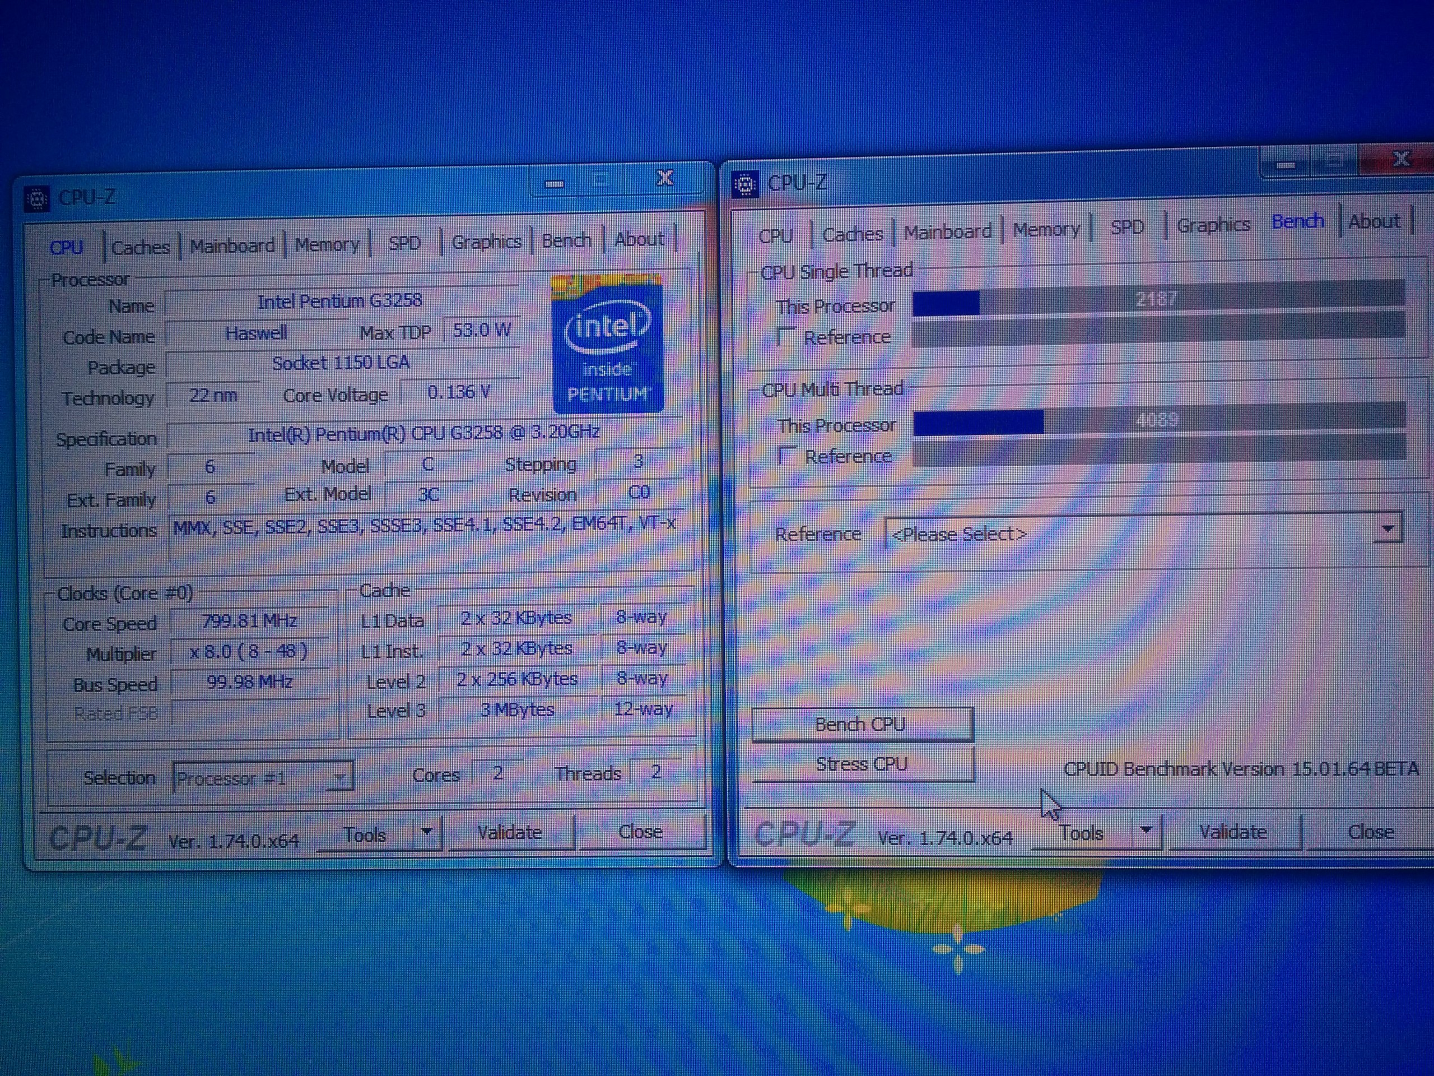Click Max TDP value 53.0 W
Screen dimensions: 1434x1076
[481, 330]
